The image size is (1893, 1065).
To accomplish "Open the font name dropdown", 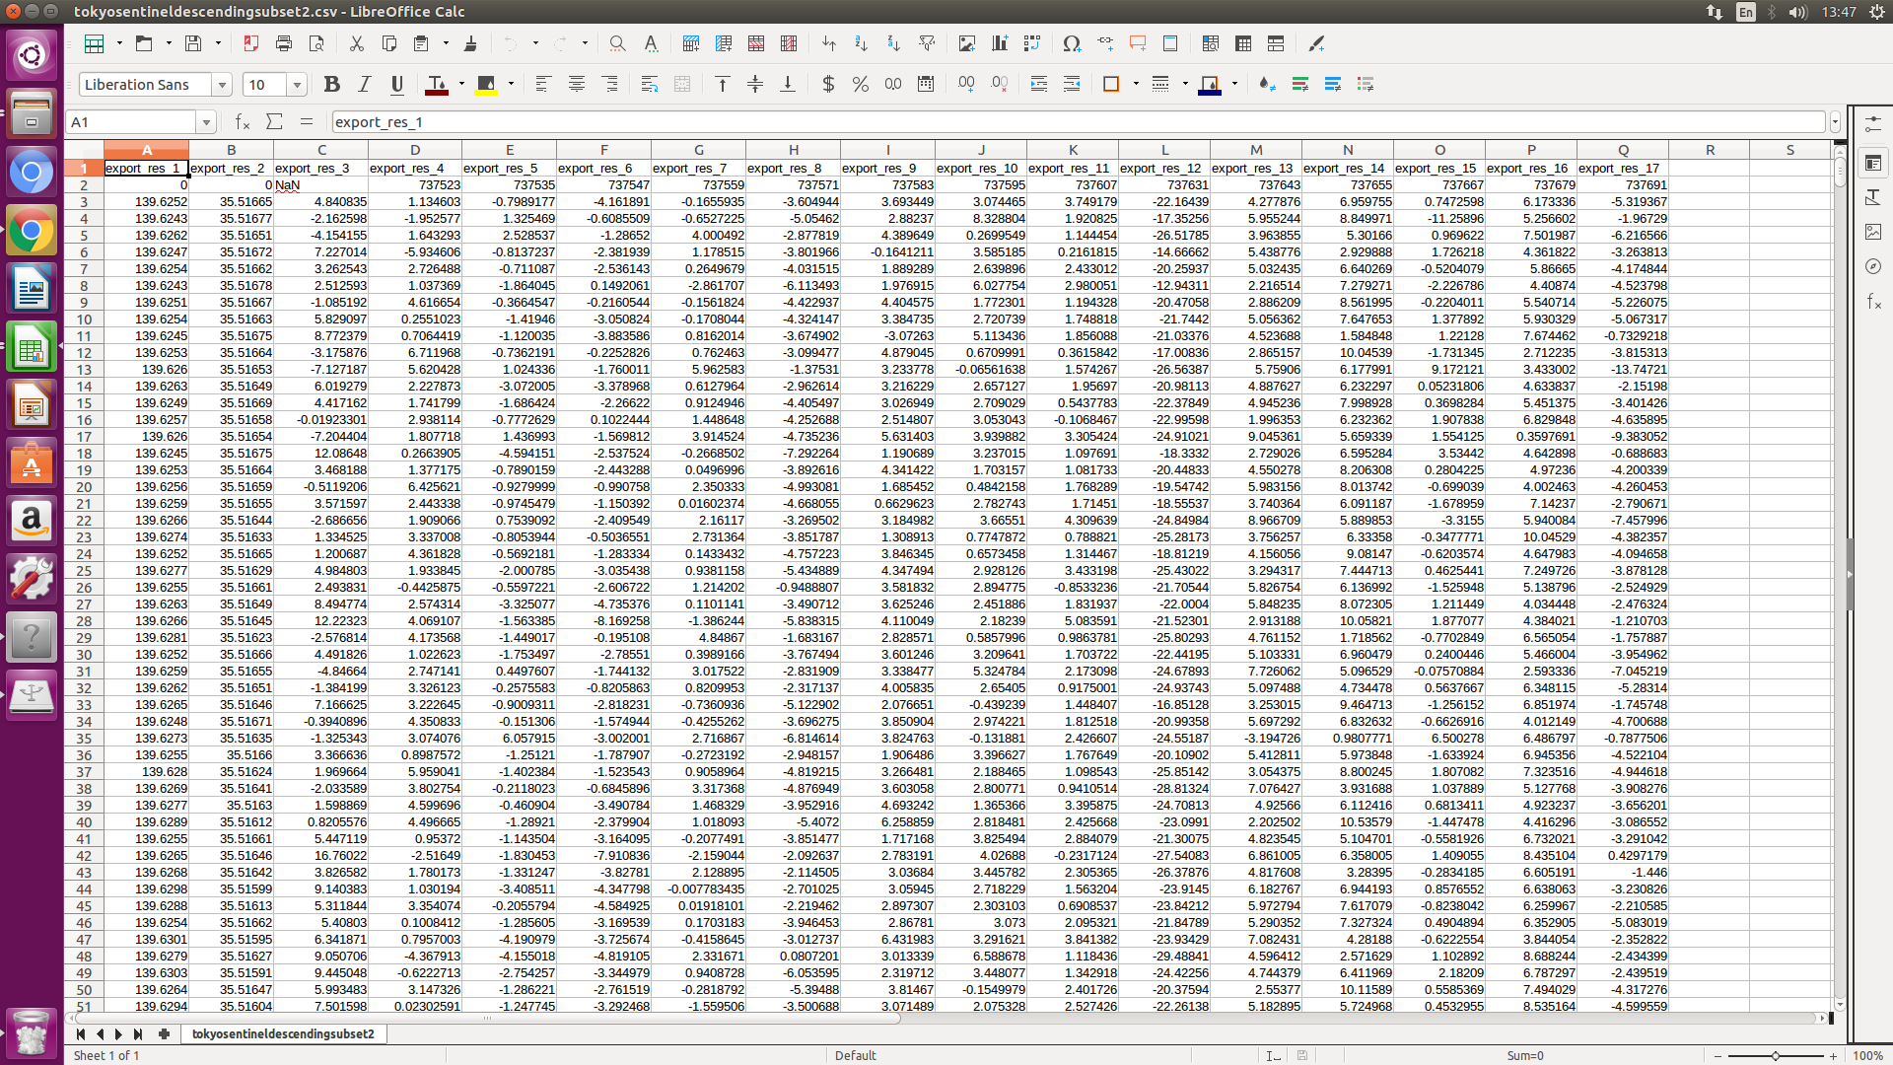I will click(223, 85).
